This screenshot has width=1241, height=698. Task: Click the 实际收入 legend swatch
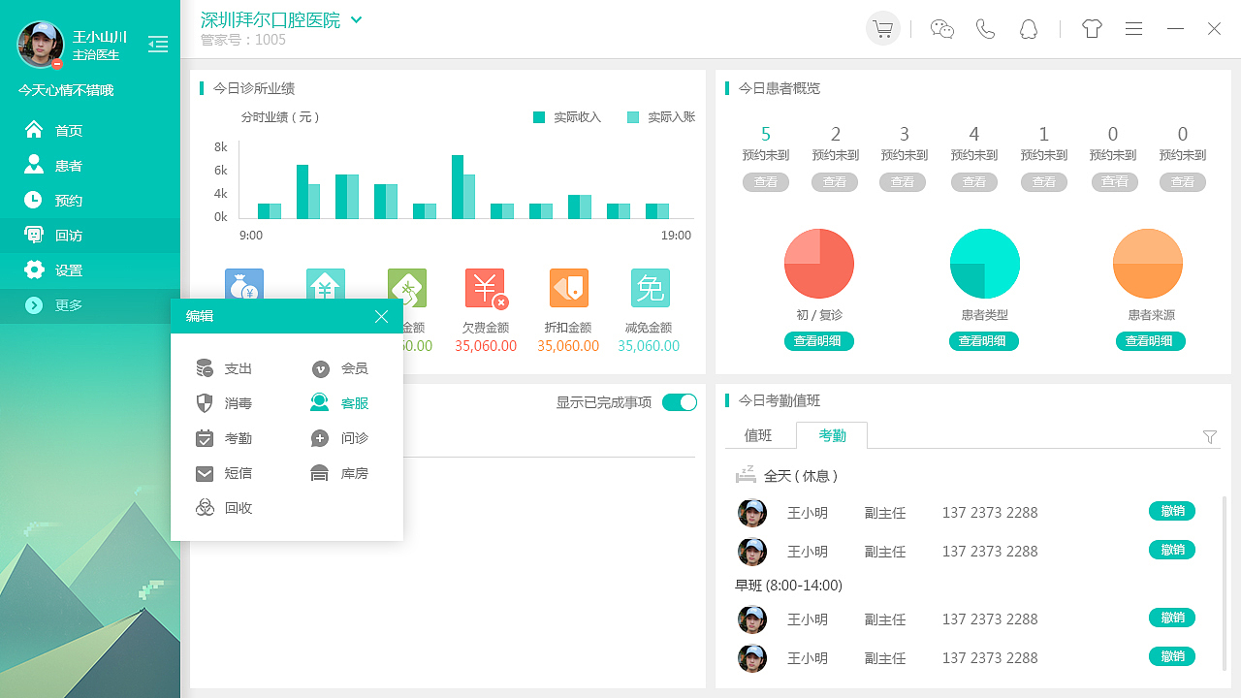click(x=539, y=117)
